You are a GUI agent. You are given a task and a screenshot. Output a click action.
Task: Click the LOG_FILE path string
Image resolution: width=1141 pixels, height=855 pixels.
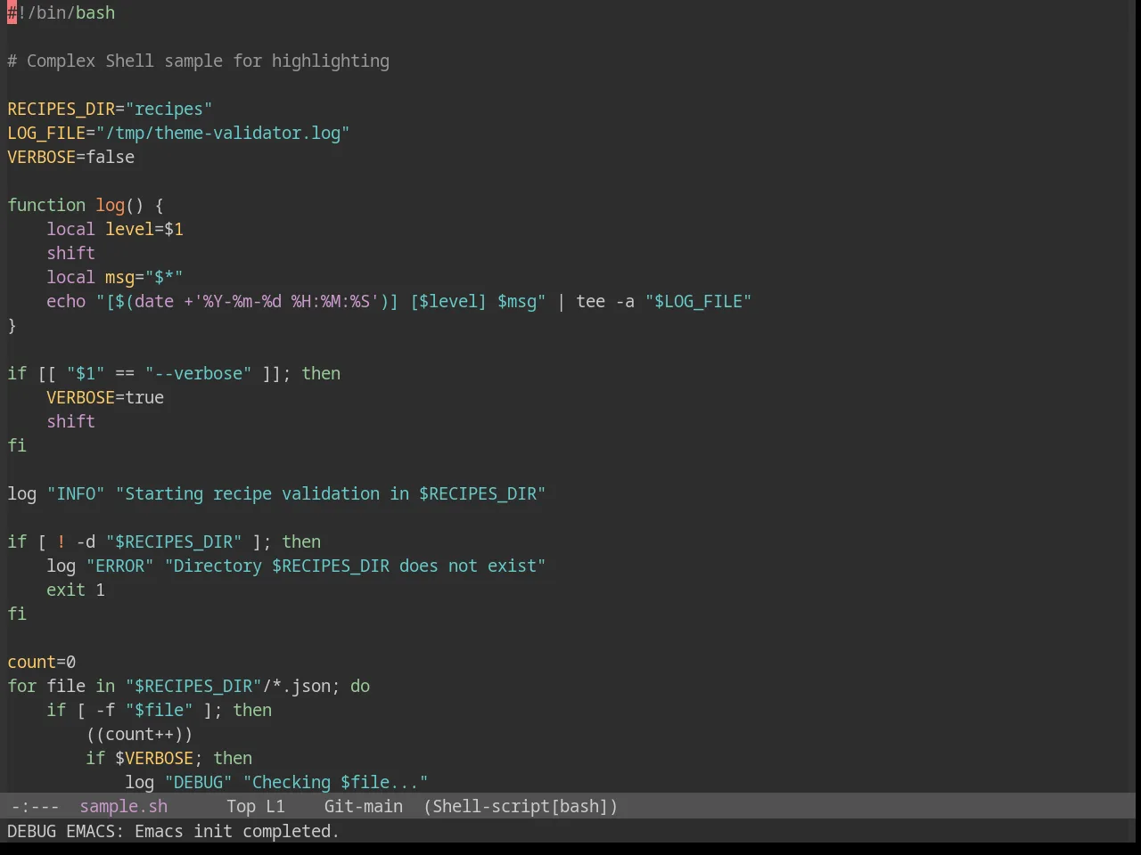[x=223, y=133]
